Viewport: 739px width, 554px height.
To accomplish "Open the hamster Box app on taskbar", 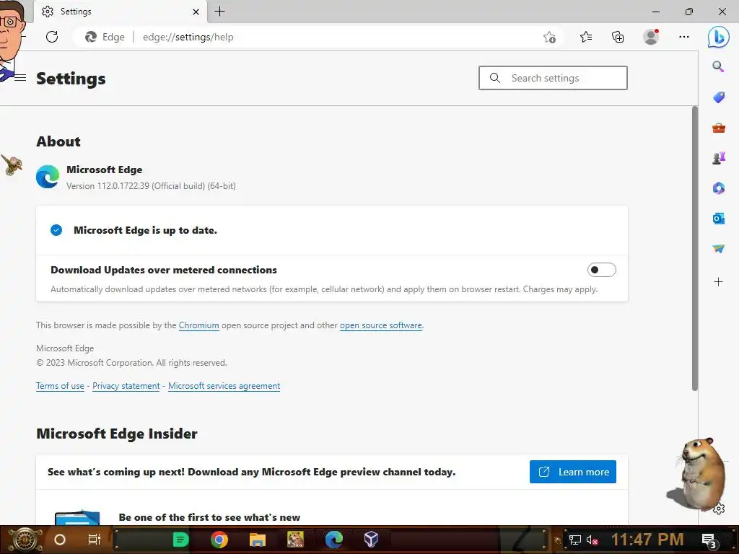I will click(x=295, y=540).
